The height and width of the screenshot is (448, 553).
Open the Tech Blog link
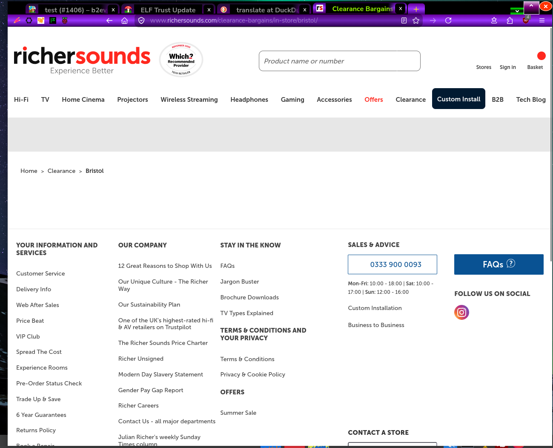[x=531, y=100]
